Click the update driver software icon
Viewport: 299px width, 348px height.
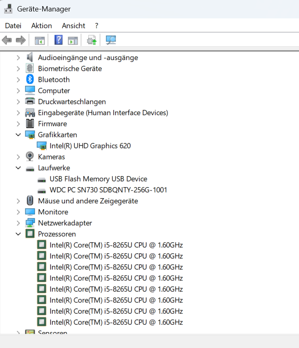pos(91,40)
